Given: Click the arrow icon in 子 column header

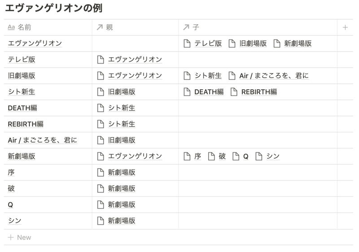Looking at the screenshot, I should [x=186, y=27].
